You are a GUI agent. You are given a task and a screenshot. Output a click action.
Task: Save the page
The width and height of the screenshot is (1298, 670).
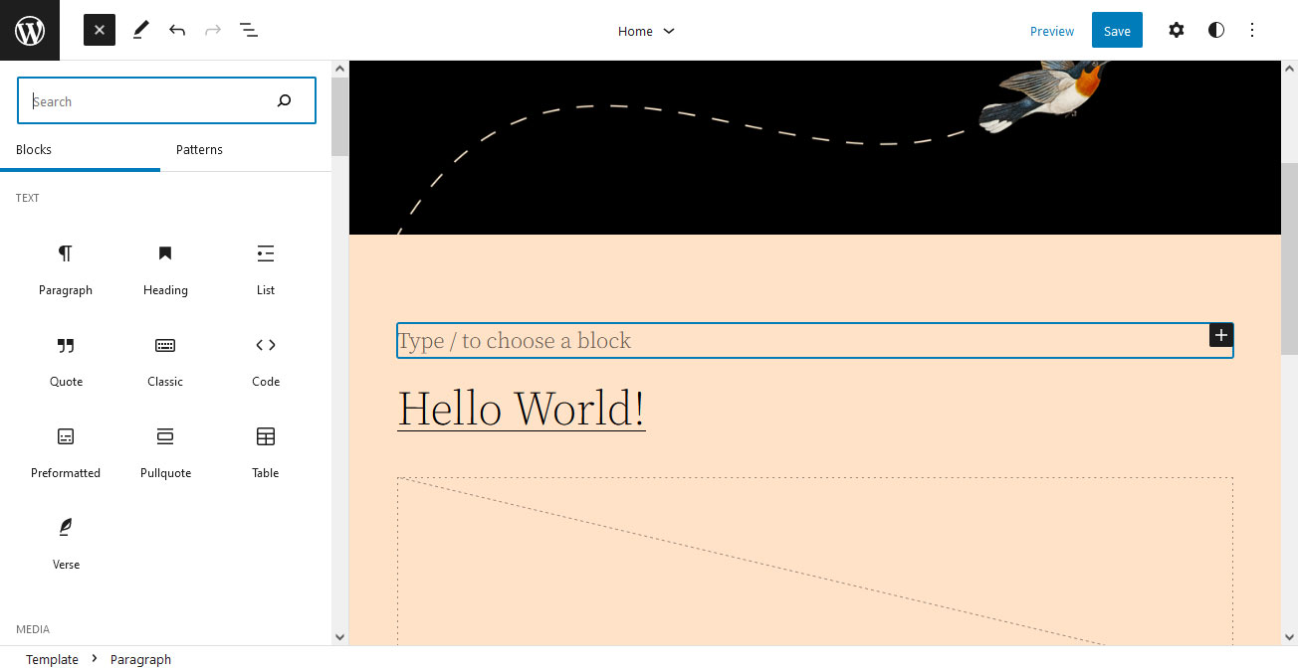pos(1116,30)
